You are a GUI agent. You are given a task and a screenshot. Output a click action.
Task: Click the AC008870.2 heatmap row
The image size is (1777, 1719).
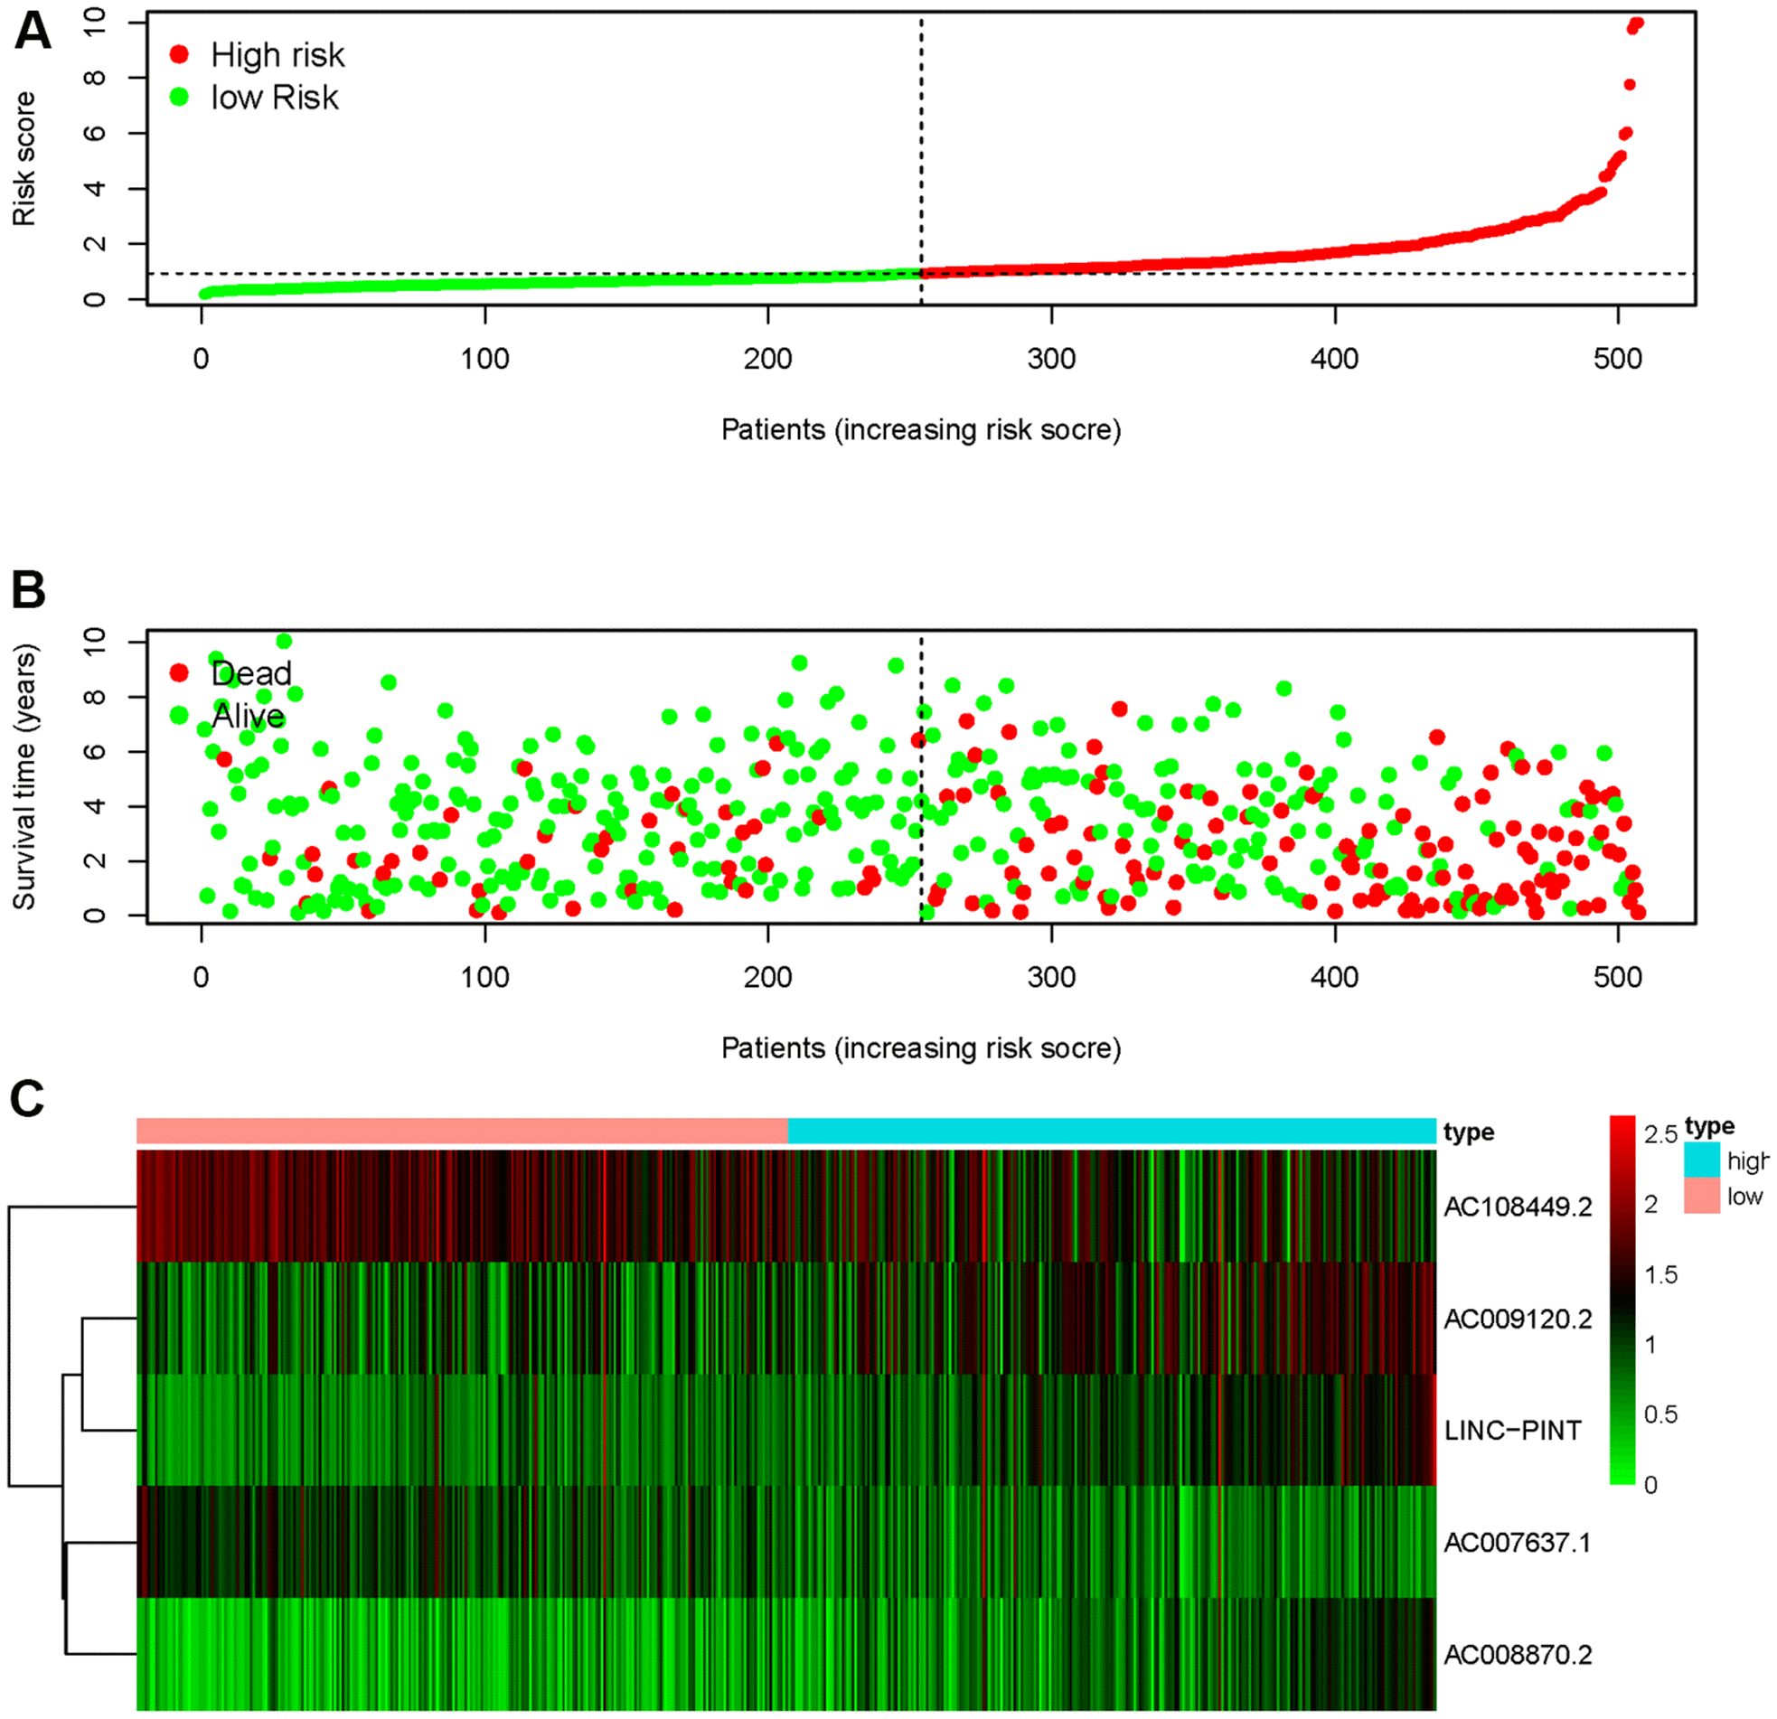tap(786, 1655)
